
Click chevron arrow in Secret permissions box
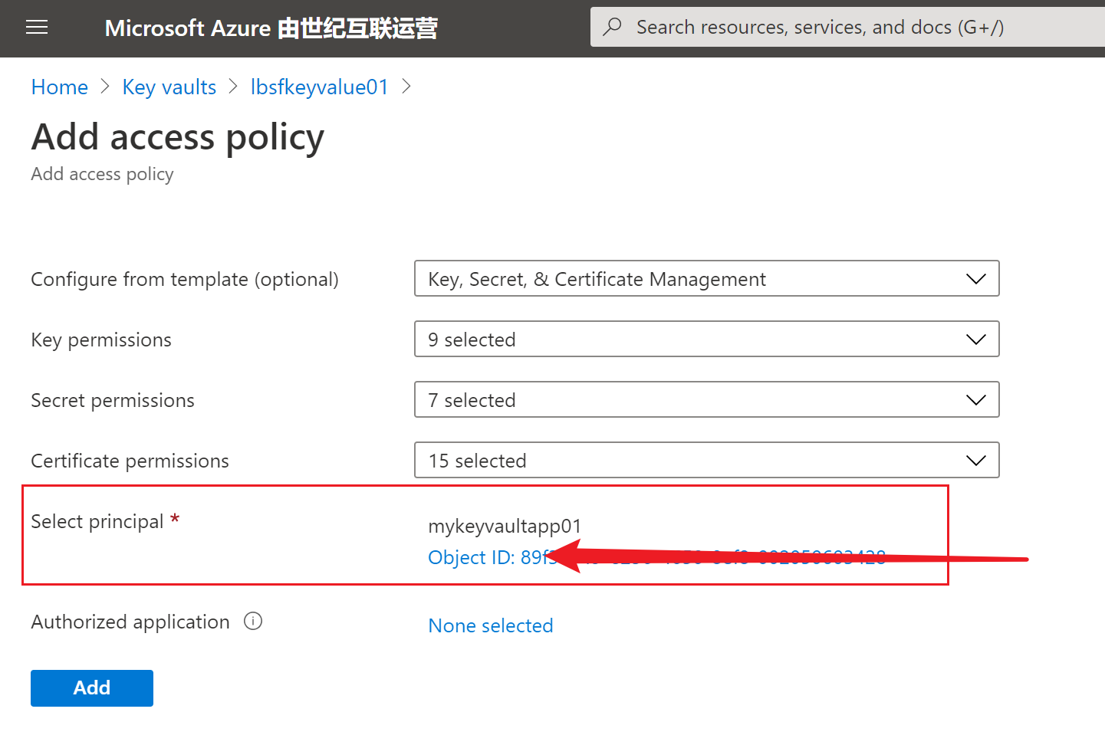tap(975, 400)
